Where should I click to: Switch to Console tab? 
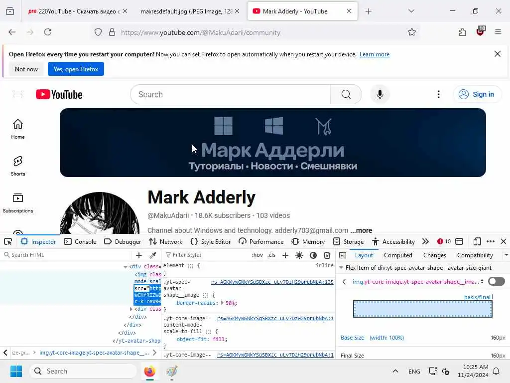click(80, 242)
